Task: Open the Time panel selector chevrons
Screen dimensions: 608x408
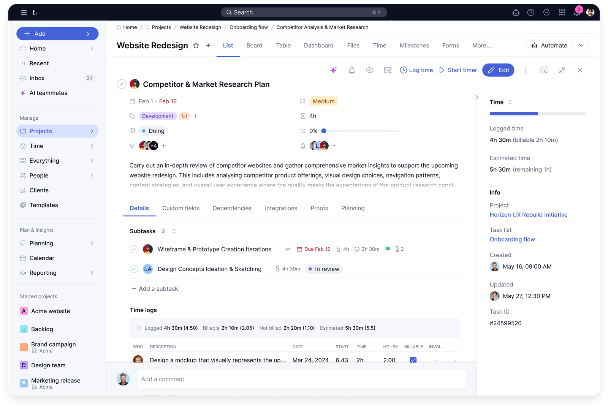Action: click(x=510, y=102)
